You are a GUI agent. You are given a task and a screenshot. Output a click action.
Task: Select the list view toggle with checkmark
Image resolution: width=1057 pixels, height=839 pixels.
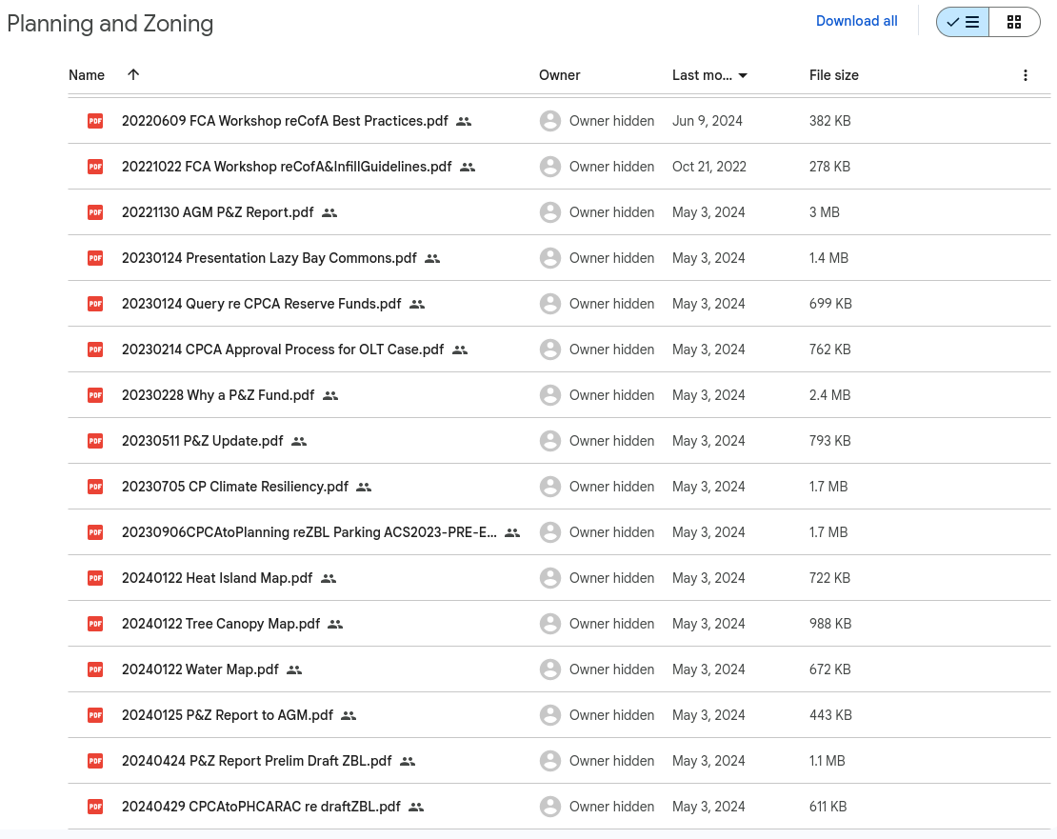pyautogui.click(x=962, y=21)
